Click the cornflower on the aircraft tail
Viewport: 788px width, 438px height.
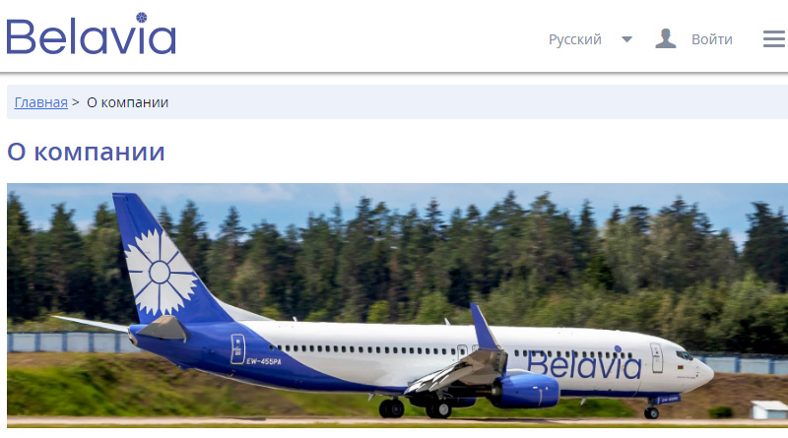click(x=160, y=272)
